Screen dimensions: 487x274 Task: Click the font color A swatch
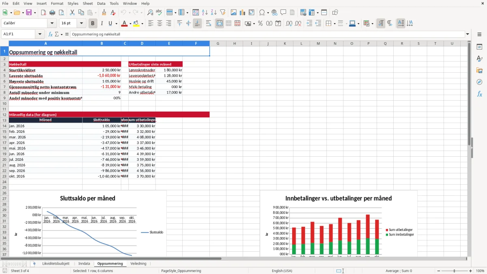[x=125, y=24]
